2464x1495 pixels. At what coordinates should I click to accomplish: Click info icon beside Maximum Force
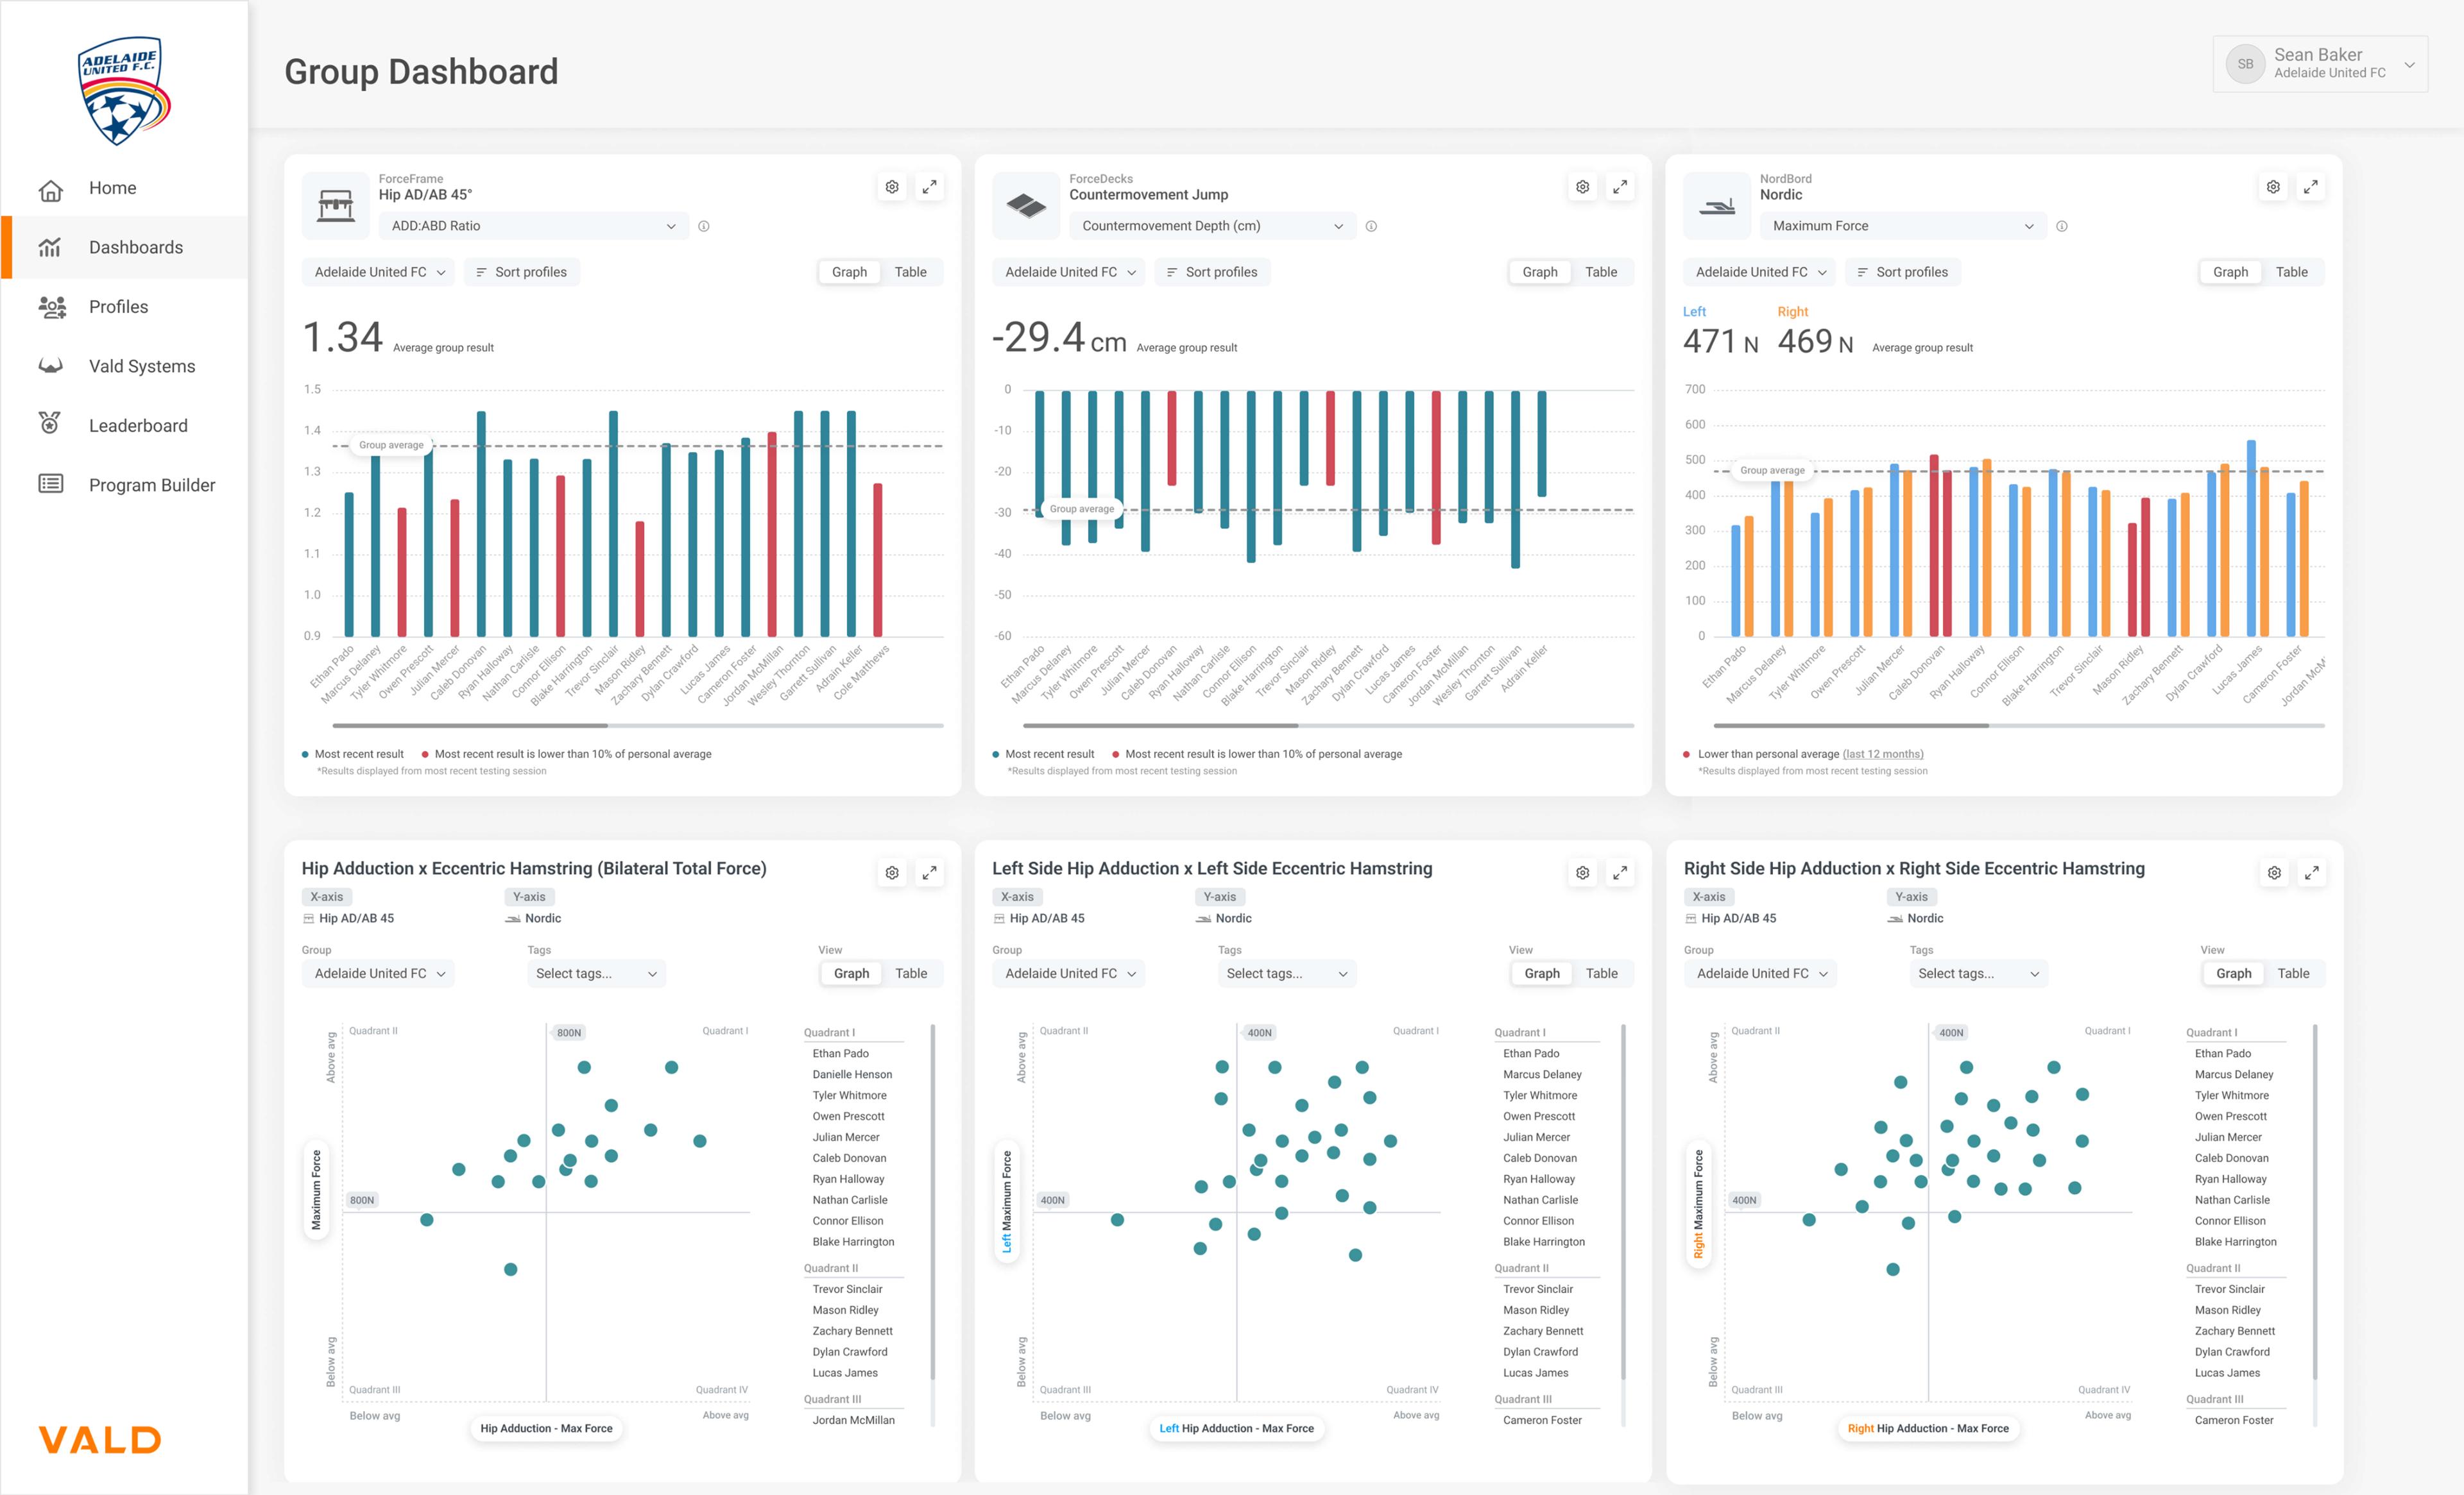point(2062,226)
